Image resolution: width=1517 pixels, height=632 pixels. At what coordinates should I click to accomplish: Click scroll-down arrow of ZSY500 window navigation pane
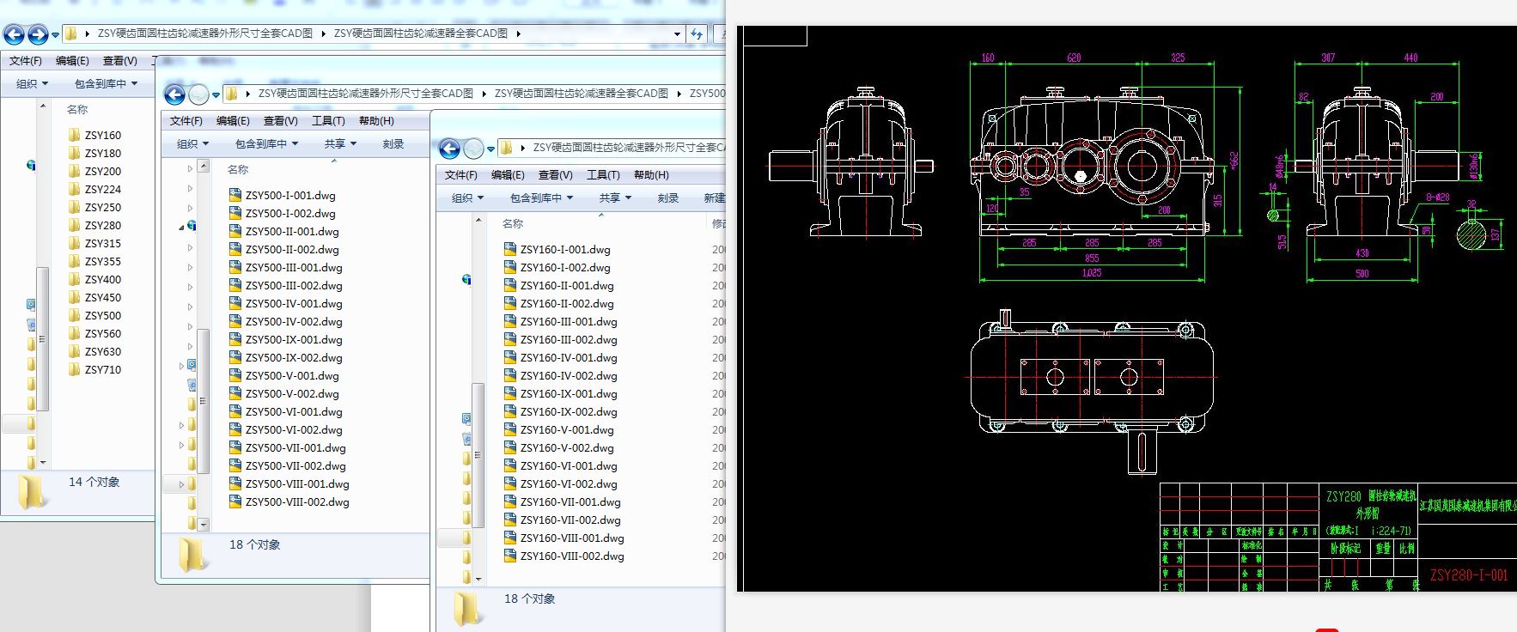[x=204, y=524]
